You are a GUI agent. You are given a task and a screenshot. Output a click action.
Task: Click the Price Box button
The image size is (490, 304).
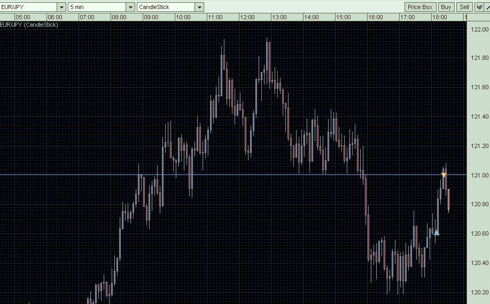(x=420, y=7)
